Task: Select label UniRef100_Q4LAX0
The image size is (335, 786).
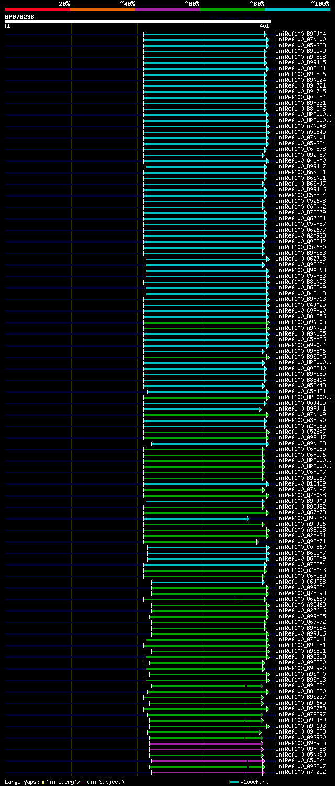Action: pyautogui.click(x=301, y=161)
